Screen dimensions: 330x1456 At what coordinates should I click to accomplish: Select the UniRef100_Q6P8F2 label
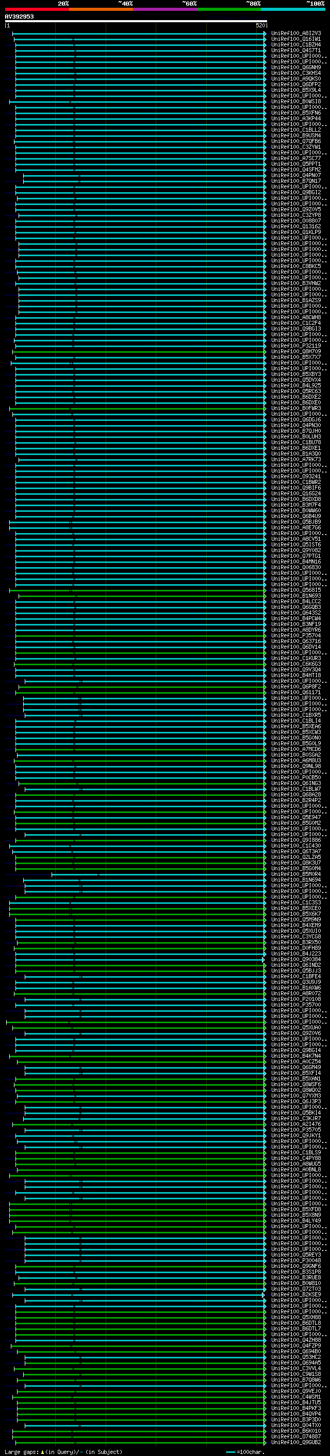(x=296, y=686)
